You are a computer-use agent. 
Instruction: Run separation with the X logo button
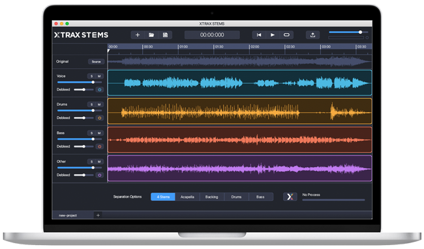pos(290,196)
